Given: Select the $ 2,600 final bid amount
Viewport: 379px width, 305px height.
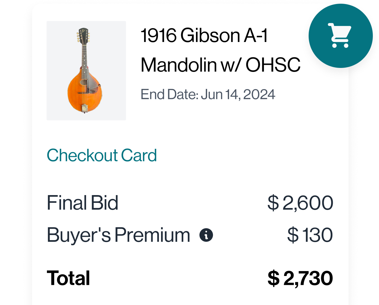Looking at the screenshot, I should point(300,203).
